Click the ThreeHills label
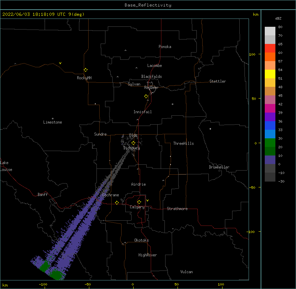Viewport: 296px width, 289px height. pos(183,143)
